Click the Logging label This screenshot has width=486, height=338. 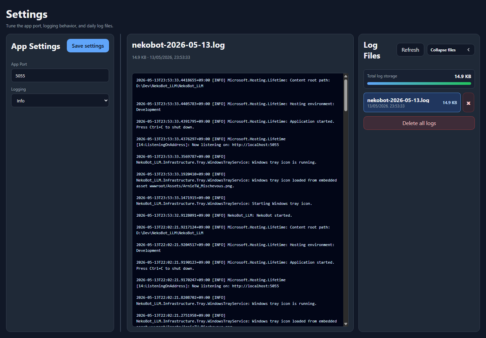tap(18, 89)
